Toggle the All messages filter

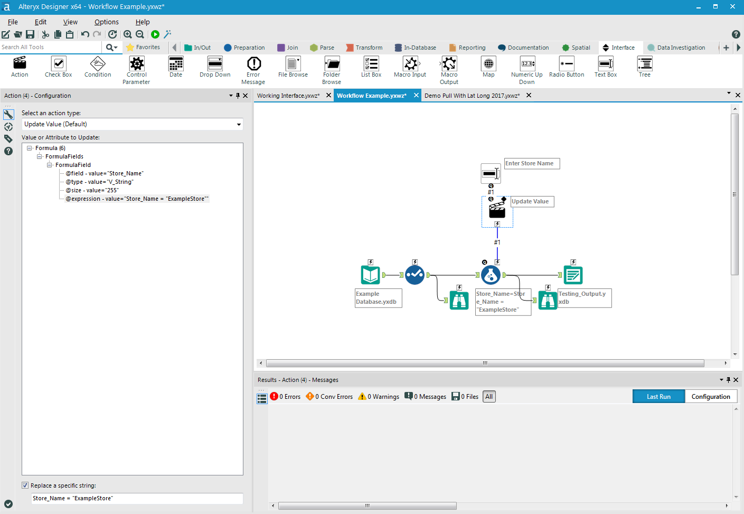click(x=488, y=396)
